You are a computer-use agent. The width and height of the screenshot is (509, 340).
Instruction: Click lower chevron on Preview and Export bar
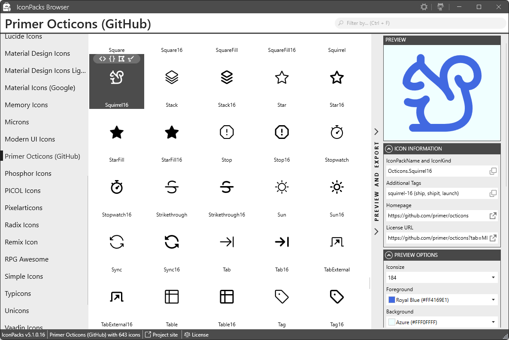376,232
